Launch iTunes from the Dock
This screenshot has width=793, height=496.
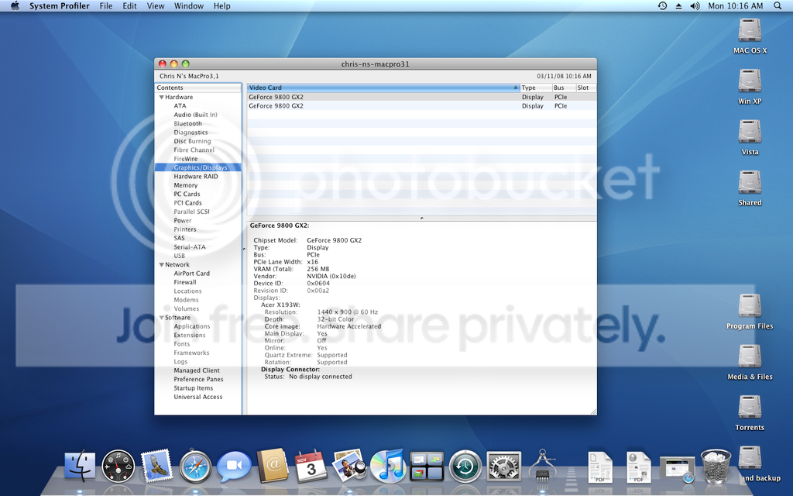pos(388,466)
